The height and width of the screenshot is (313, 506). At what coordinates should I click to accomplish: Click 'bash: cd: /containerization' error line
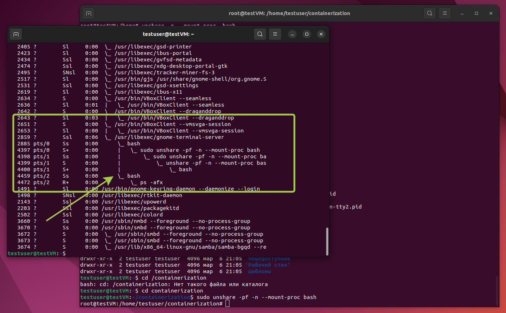(x=174, y=284)
